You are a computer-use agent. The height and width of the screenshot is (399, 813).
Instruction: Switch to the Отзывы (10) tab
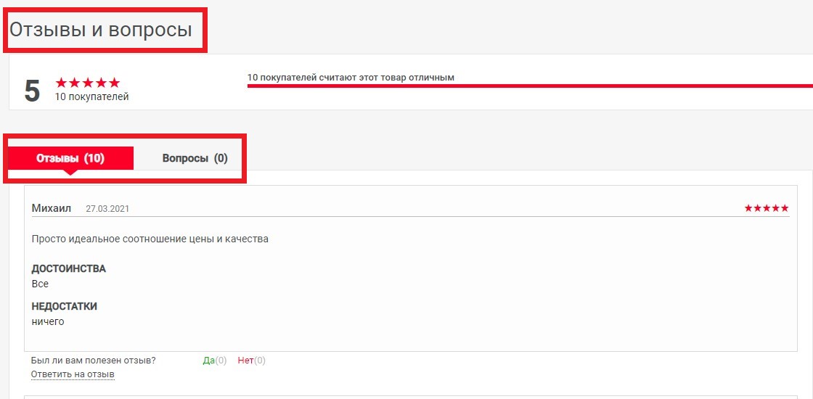(70, 158)
